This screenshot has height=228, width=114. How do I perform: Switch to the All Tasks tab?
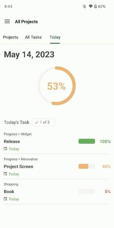pyautogui.click(x=33, y=37)
